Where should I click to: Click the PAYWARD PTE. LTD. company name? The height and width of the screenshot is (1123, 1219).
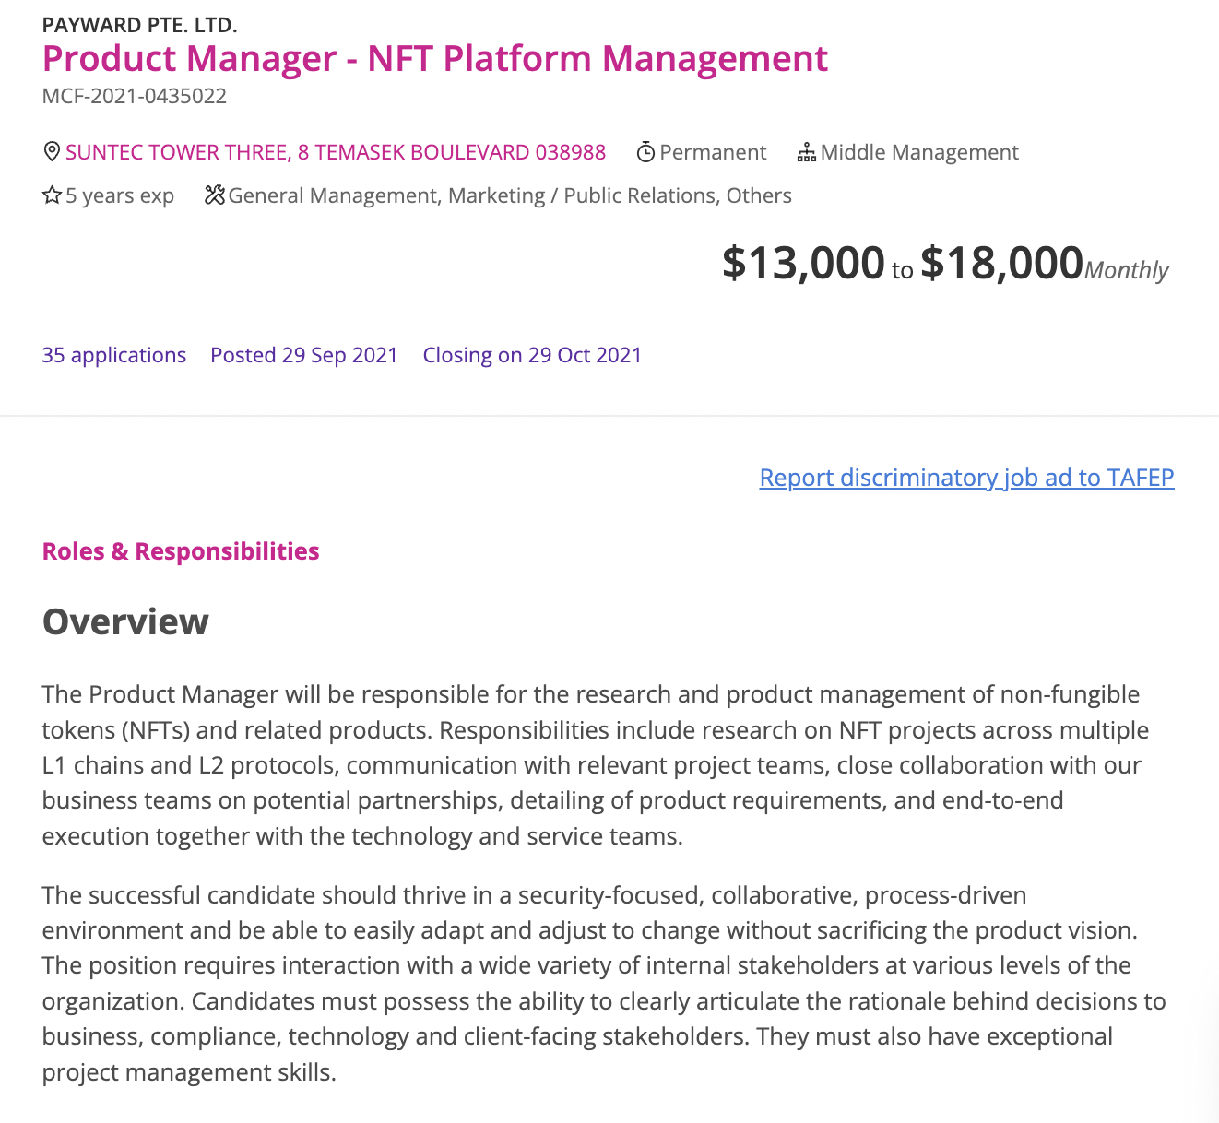tap(138, 25)
